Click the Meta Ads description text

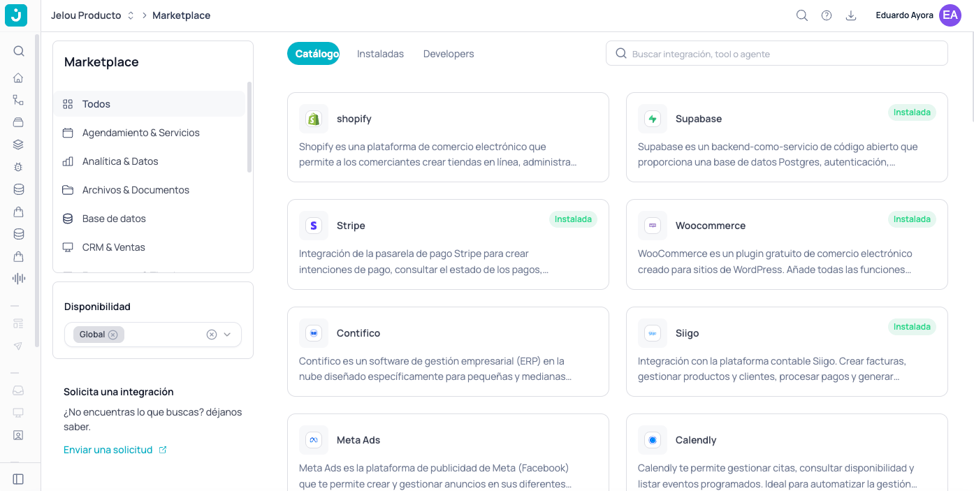pyautogui.click(x=435, y=476)
